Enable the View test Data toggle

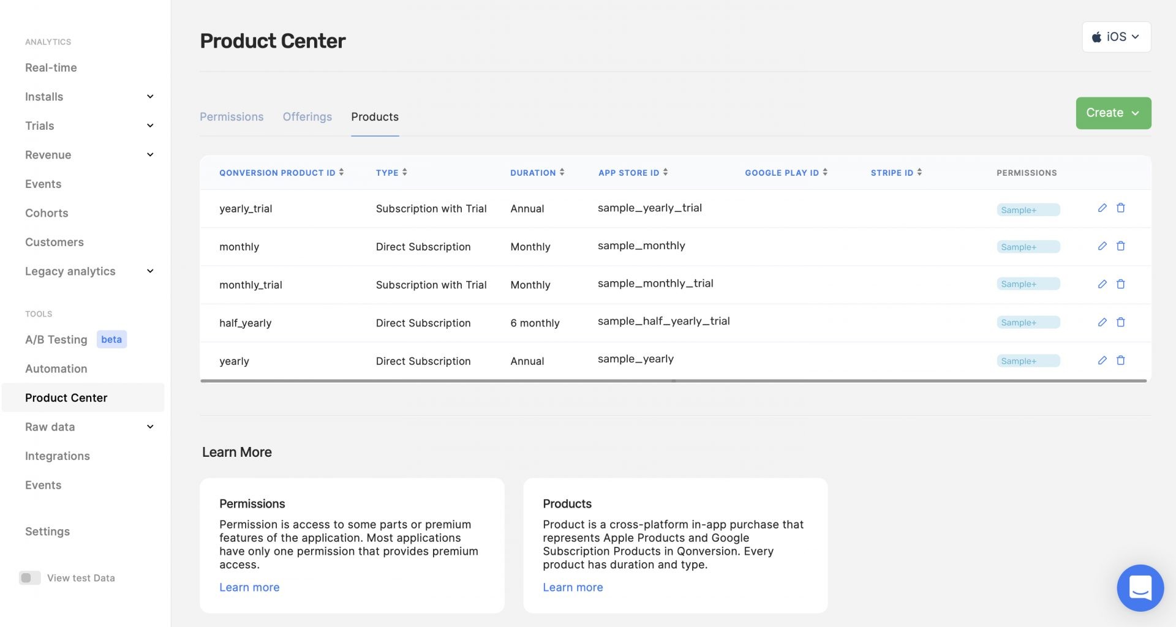coord(29,577)
